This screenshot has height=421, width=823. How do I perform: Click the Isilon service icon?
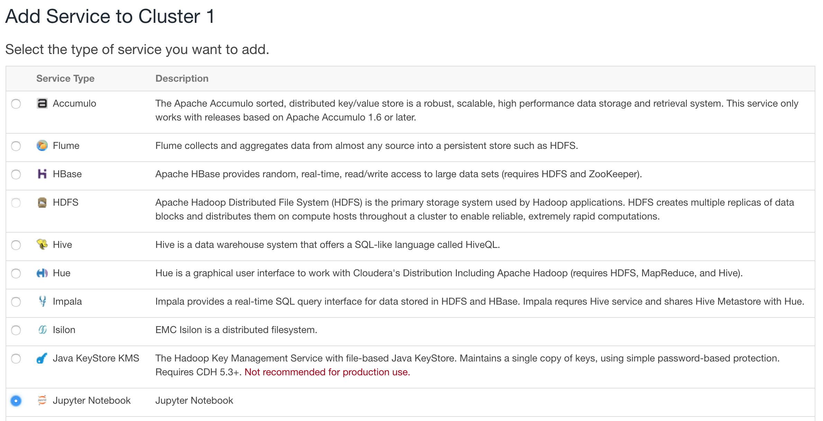click(42, 330)
